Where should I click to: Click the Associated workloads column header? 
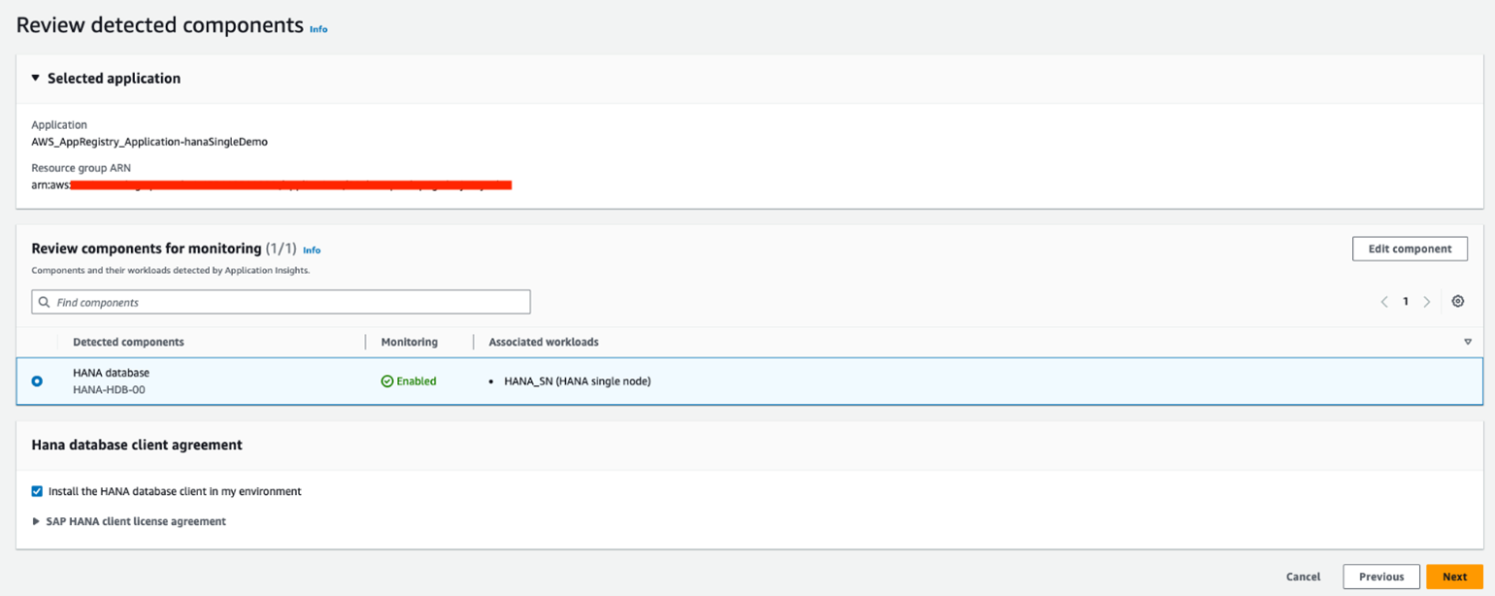pos(544,342)
